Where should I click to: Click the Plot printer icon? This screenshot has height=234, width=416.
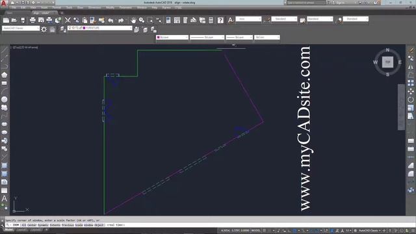click(x=32, y=20)
